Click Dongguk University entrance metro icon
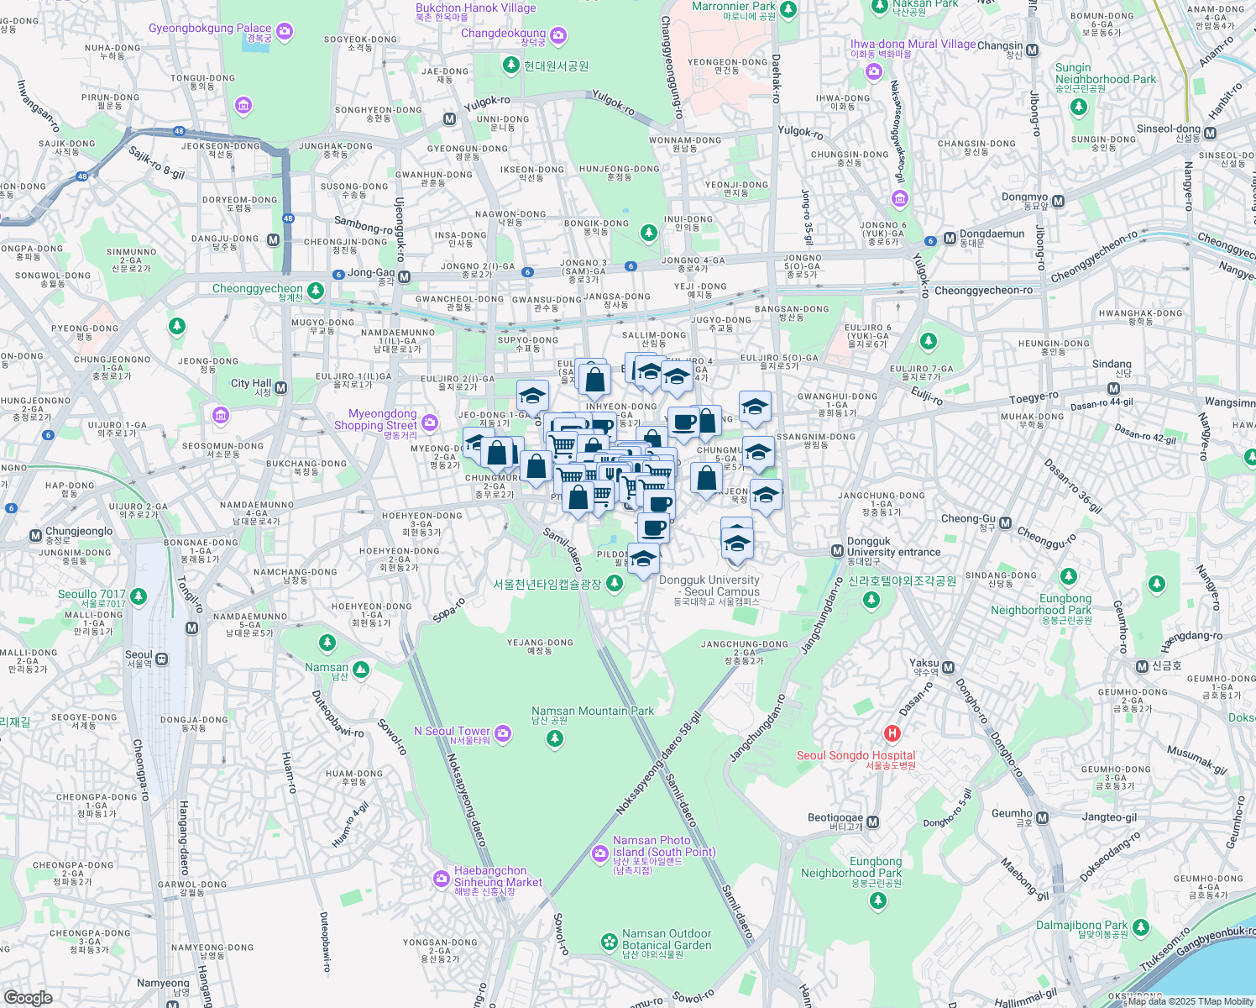Viewport: 1256px width, 1008px height. pos(837,551)
